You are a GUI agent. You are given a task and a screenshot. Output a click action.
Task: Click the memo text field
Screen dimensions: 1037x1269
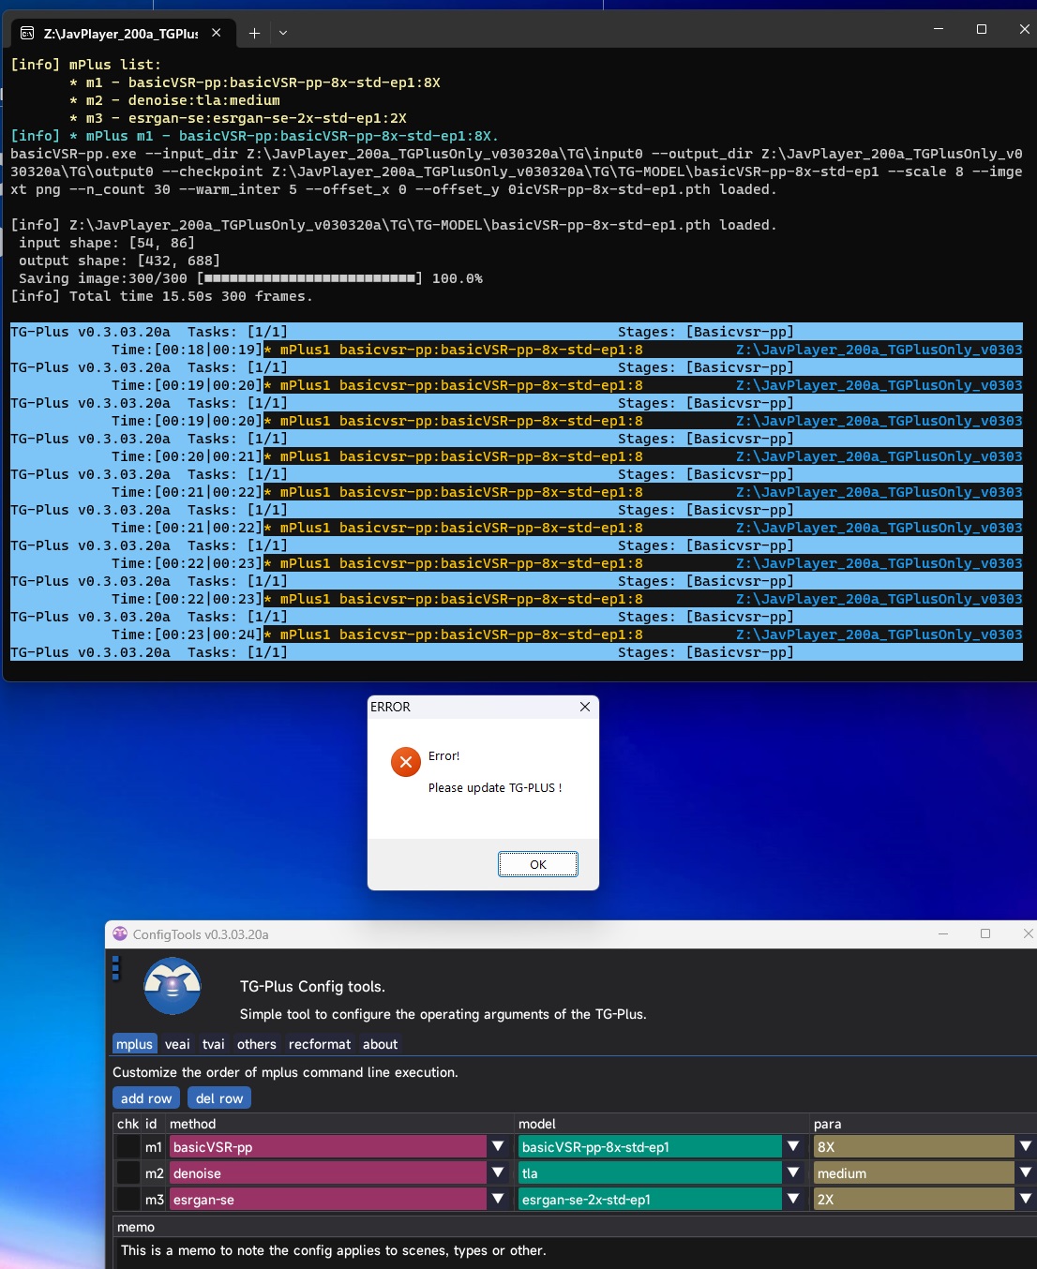375,1250
